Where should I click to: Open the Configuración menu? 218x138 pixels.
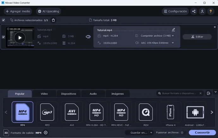point(175,11)
